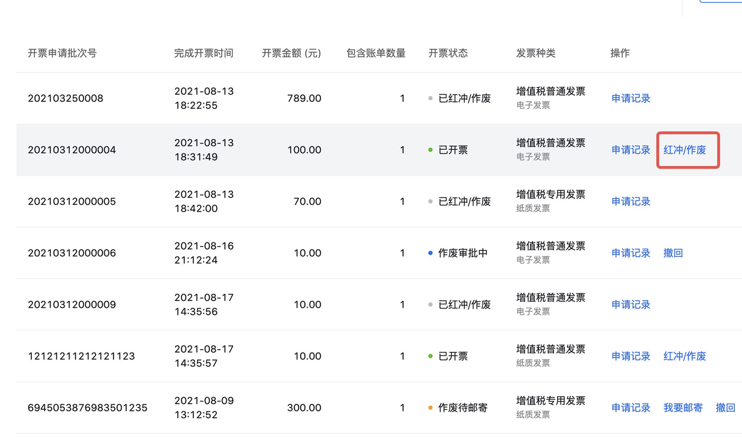
Task: Open 申请记录 for batch 20210312000009
Action: click(631, 304)
